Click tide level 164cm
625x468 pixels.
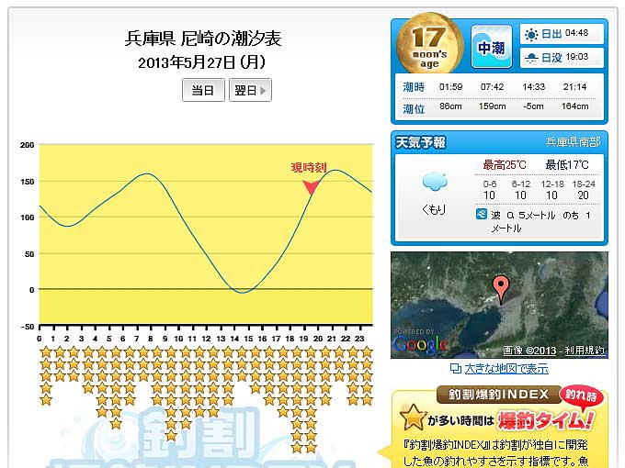pyautogui.click(x=574, y=106)
